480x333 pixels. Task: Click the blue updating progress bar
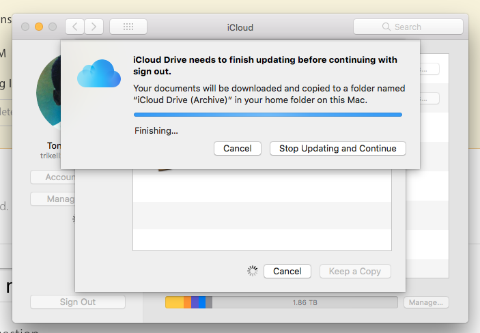point(268,115)
